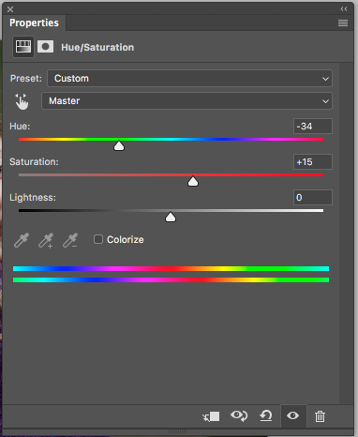Collapse the panel with double arrows
Viewport: 358px width, 437px height.
344,9
